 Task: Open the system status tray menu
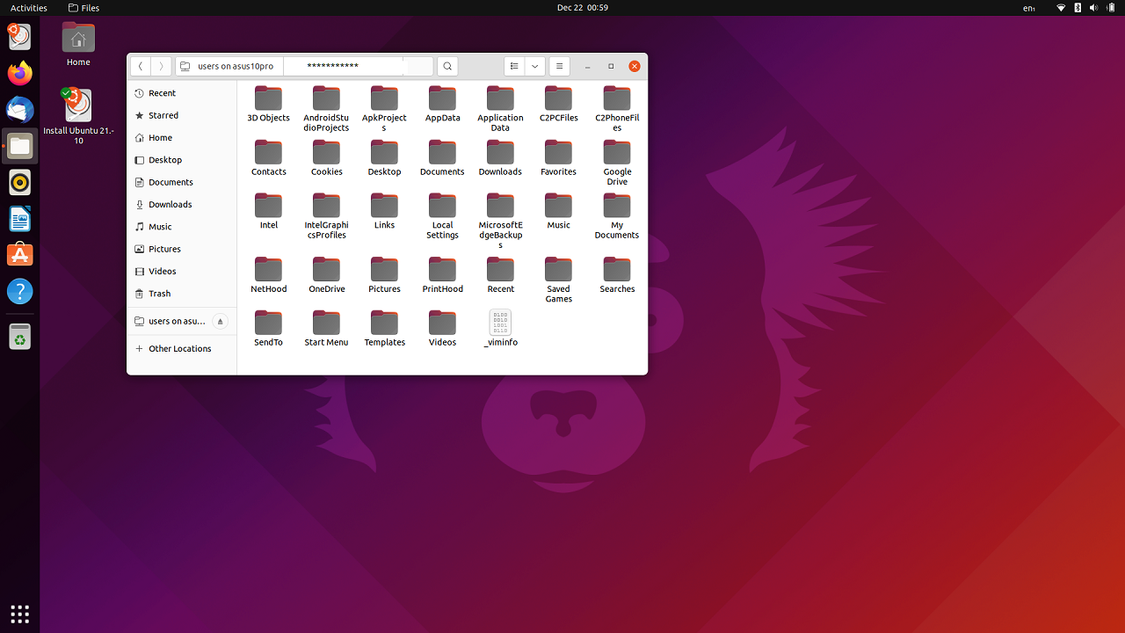pos(1085,8)
